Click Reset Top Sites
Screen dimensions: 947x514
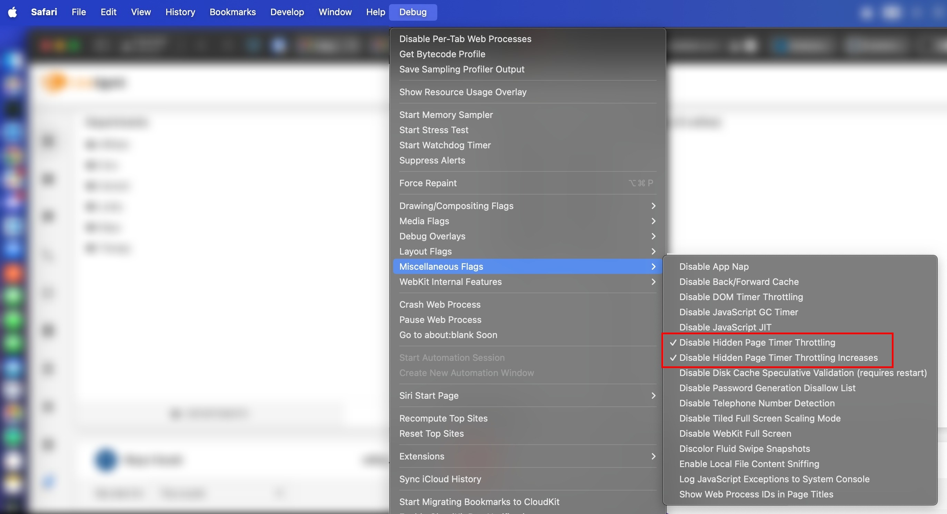click(x=431, y=434)
